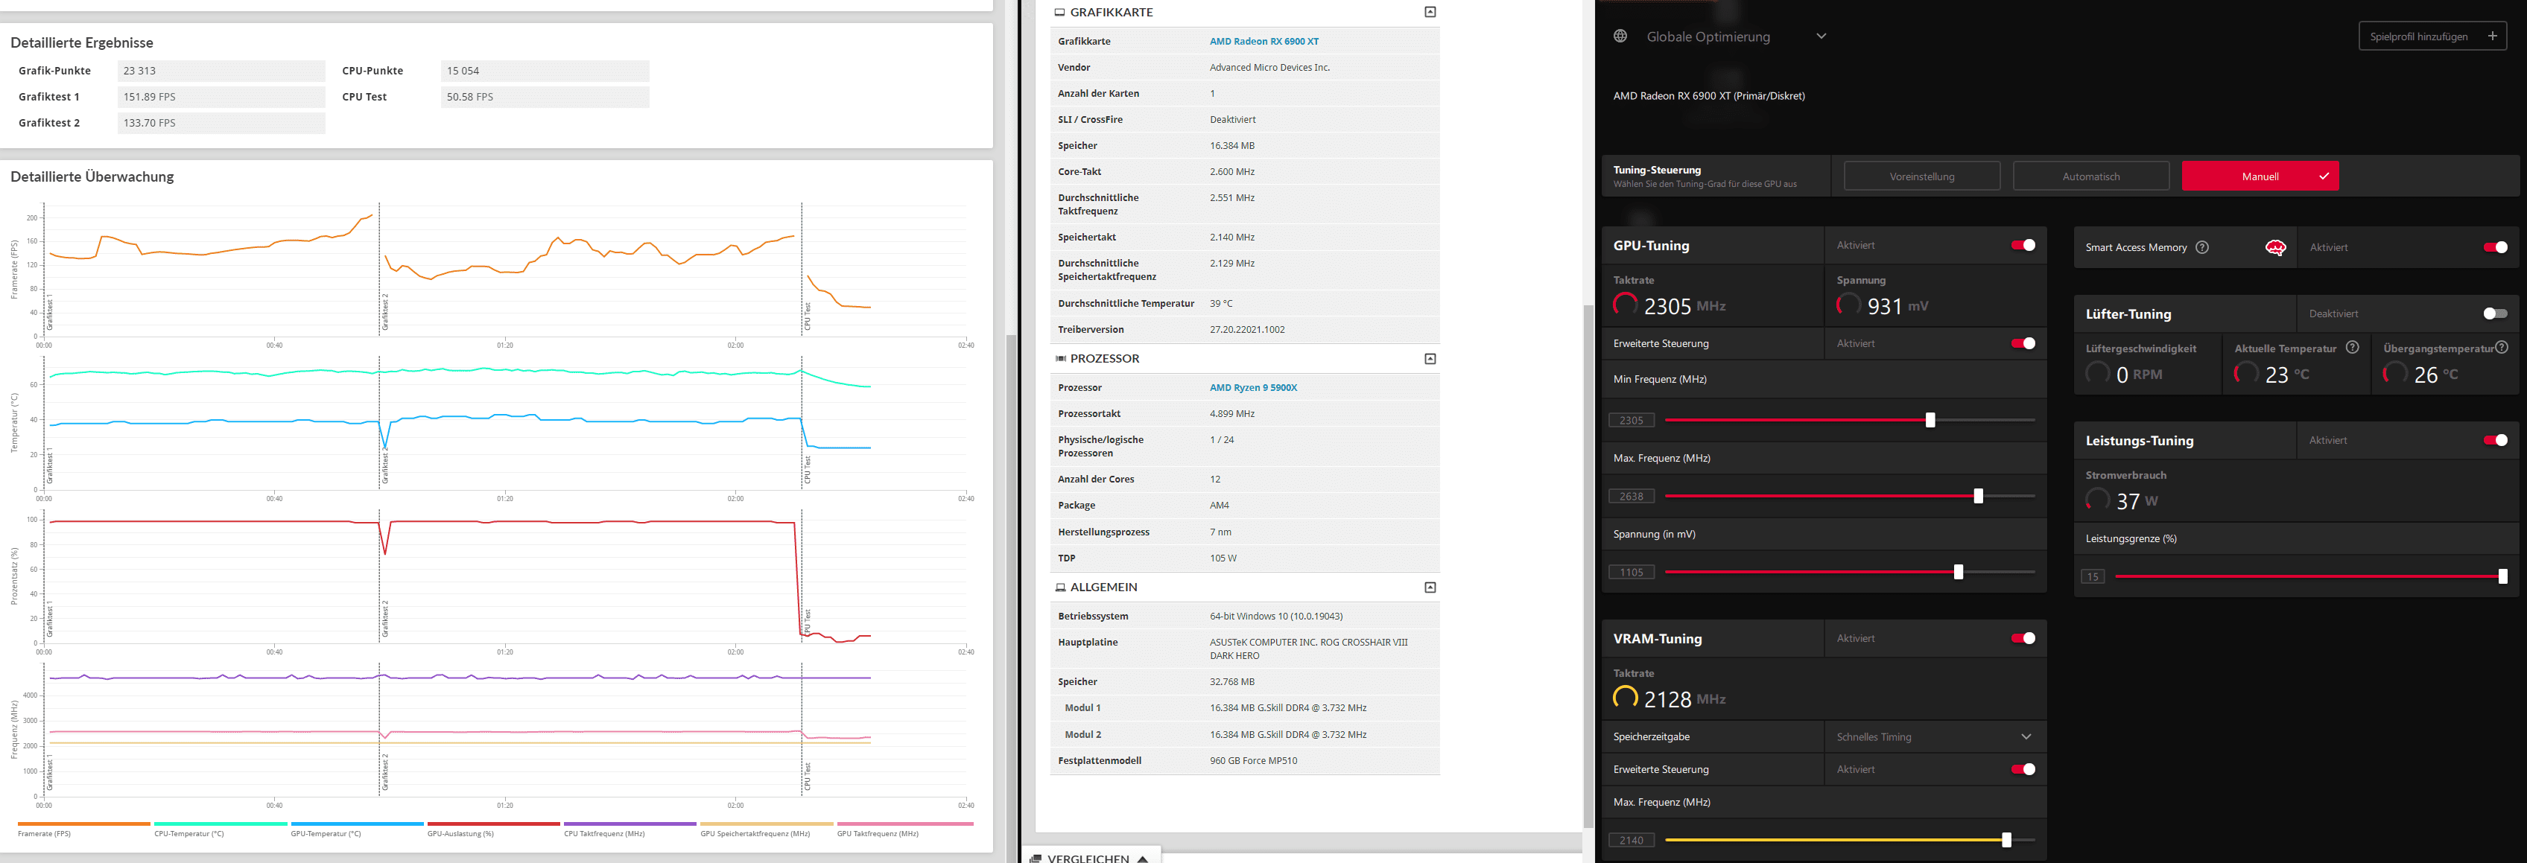Image resolution: width=2527 pixels, height=863 pixels.
Task: Click help icon next to Übergangstemperatur
Action: click(x=2502, y=347)
